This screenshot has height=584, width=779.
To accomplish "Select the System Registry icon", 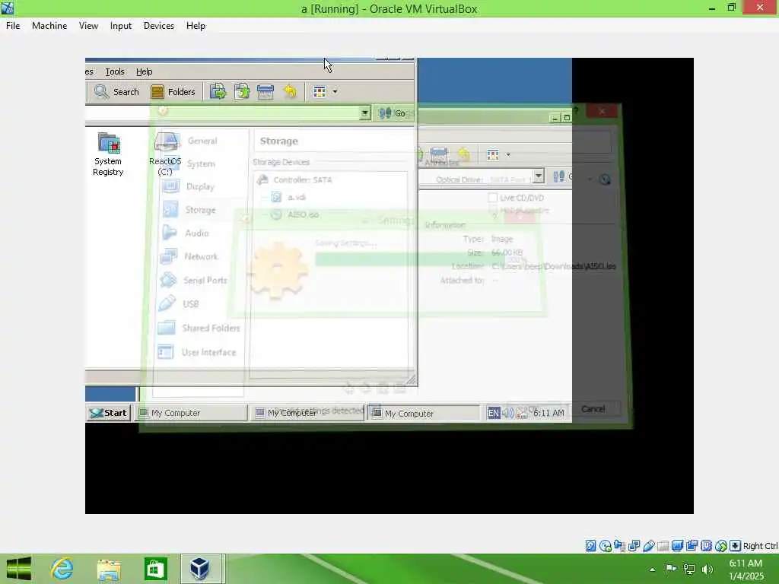I will [108, 154].
